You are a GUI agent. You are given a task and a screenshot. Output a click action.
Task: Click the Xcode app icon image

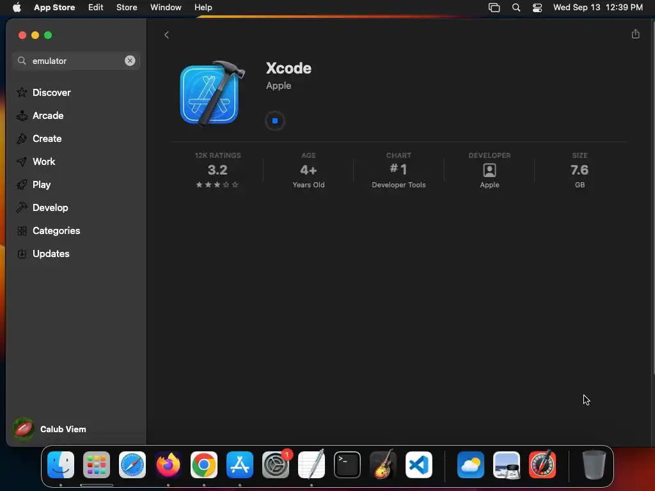tap(212, 93)
